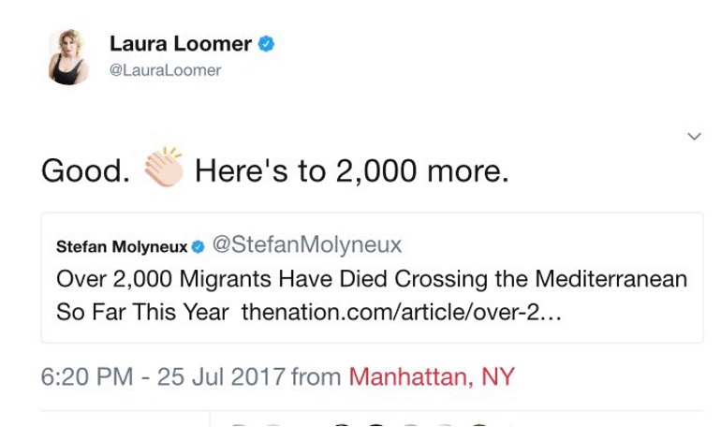This screenshot has width=721, height=427.
Task: Click the word "from" before the location
Action: 317,377
